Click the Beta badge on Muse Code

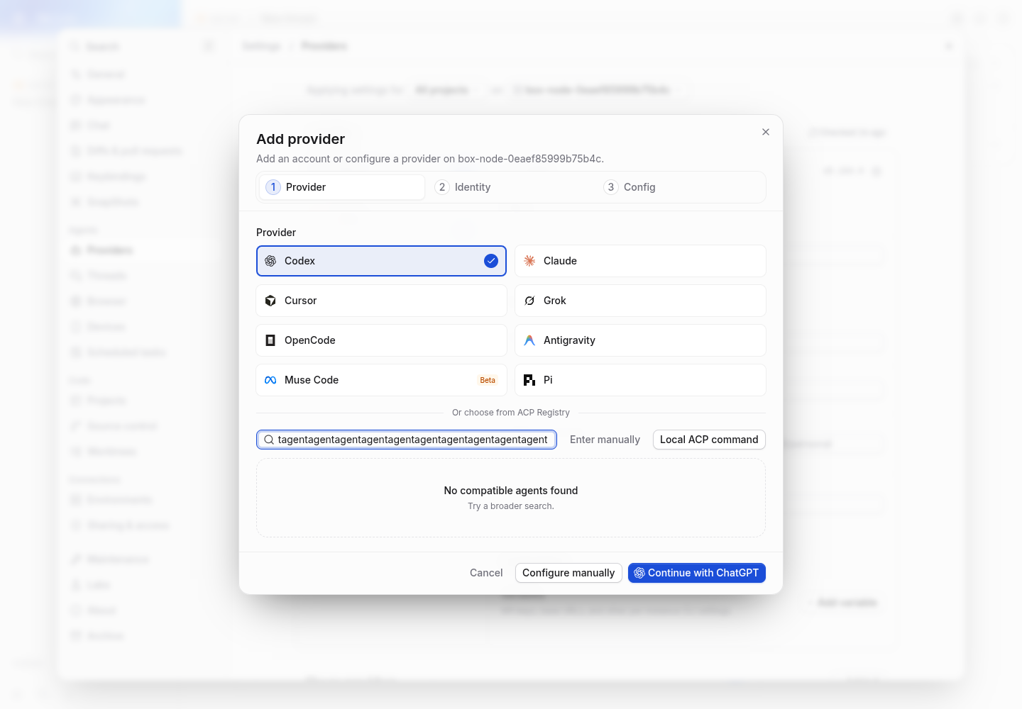488,380
